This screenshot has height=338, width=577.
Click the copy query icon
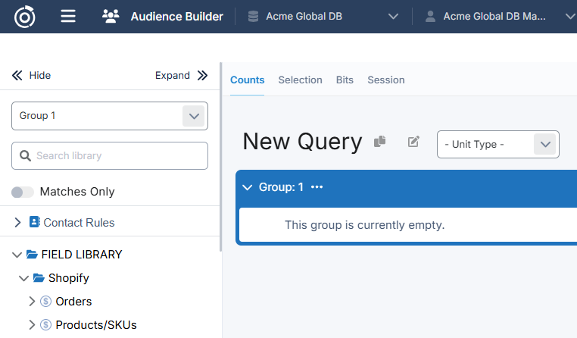point(380,142)
